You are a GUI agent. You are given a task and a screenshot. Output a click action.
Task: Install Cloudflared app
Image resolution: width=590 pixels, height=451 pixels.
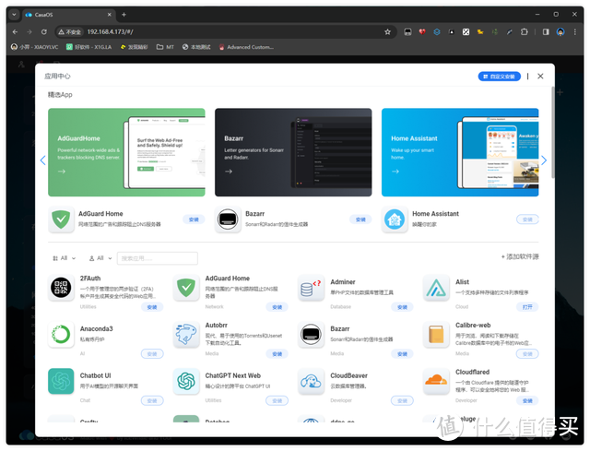pyautogui.click(x=527, y=400)
